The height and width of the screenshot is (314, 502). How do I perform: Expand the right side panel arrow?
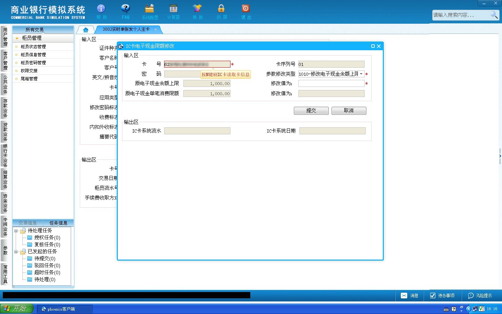500,156
